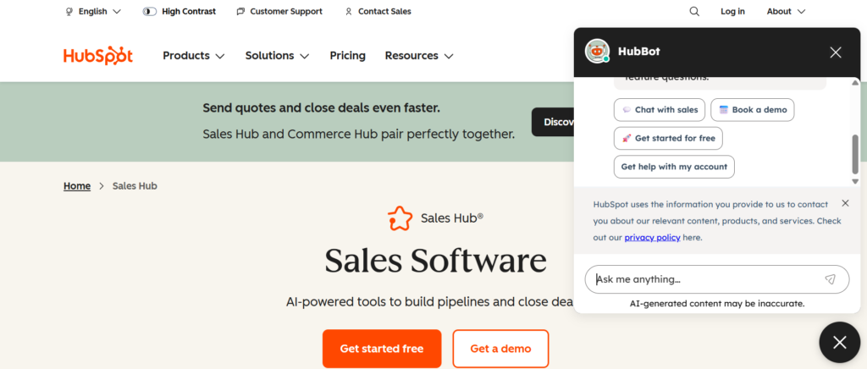Click the HubBot avatar icon
Screen dimensions: 867x369
coord(598,52)
